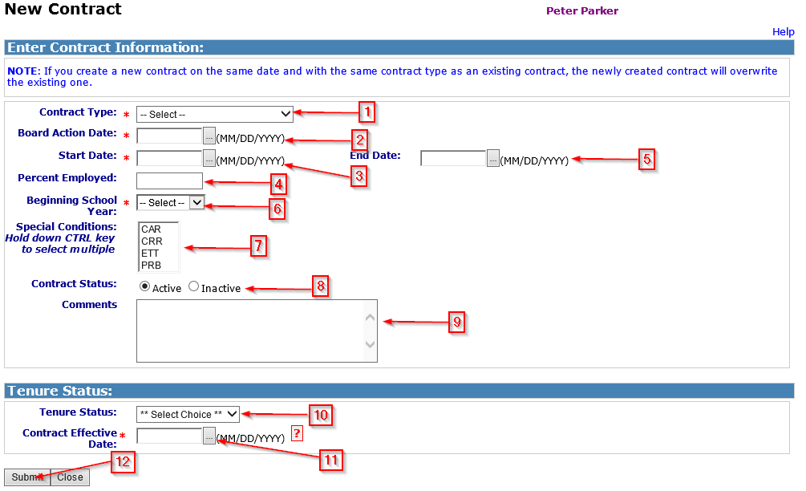
Task: Select ETT in Special Conditions list
Action: [x=151, y=254]
